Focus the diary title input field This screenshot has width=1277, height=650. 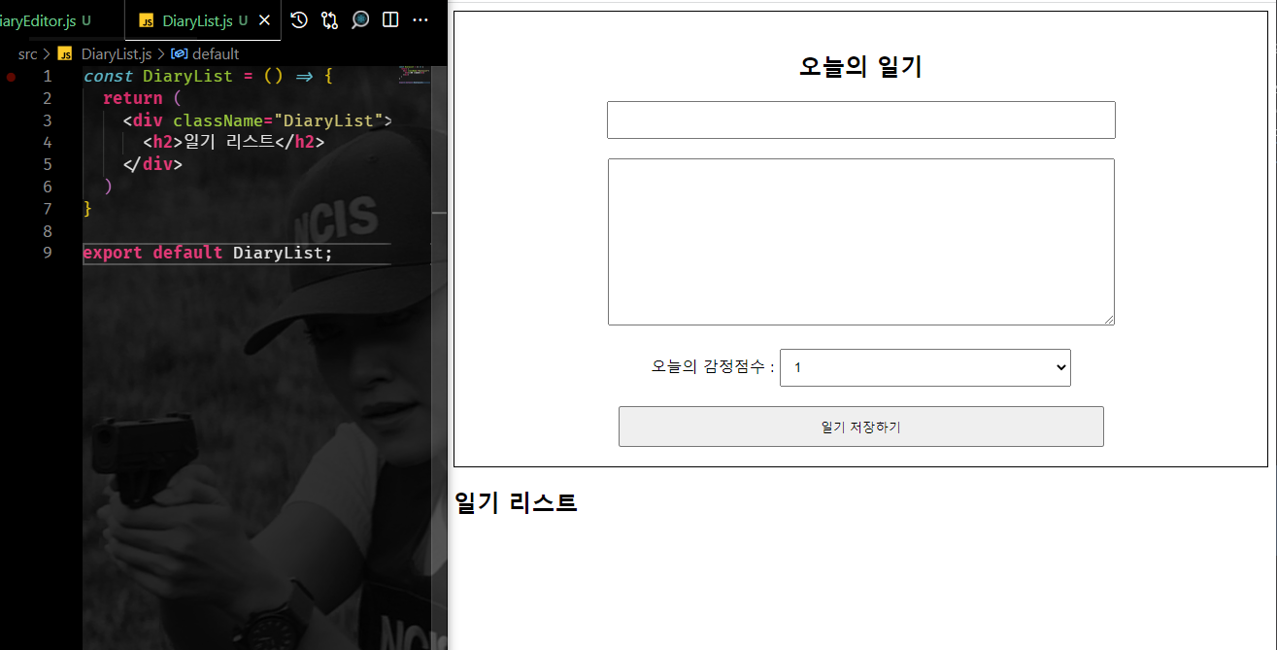(861, 120)
